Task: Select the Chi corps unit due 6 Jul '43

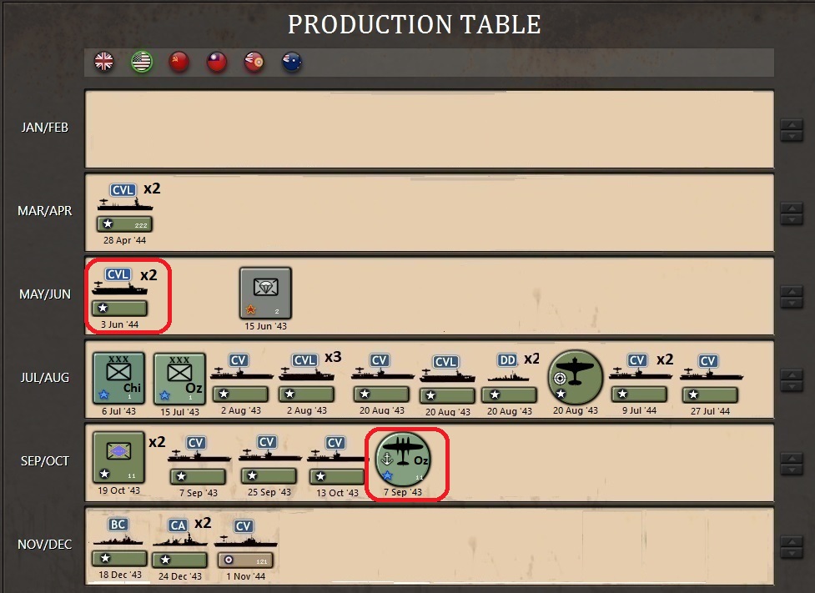Action: tap(118, 378)
